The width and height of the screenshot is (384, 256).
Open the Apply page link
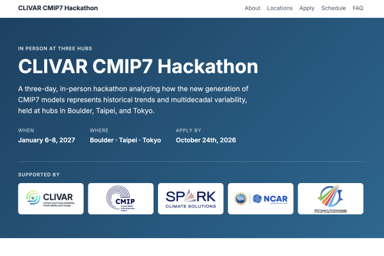[307, 8]
